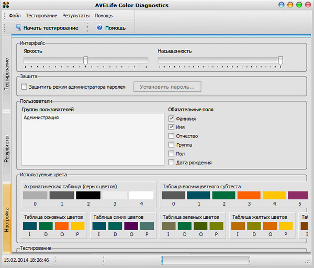Select black swatch 2 in achromatic table
314x268 pixels.
[88, 195]
